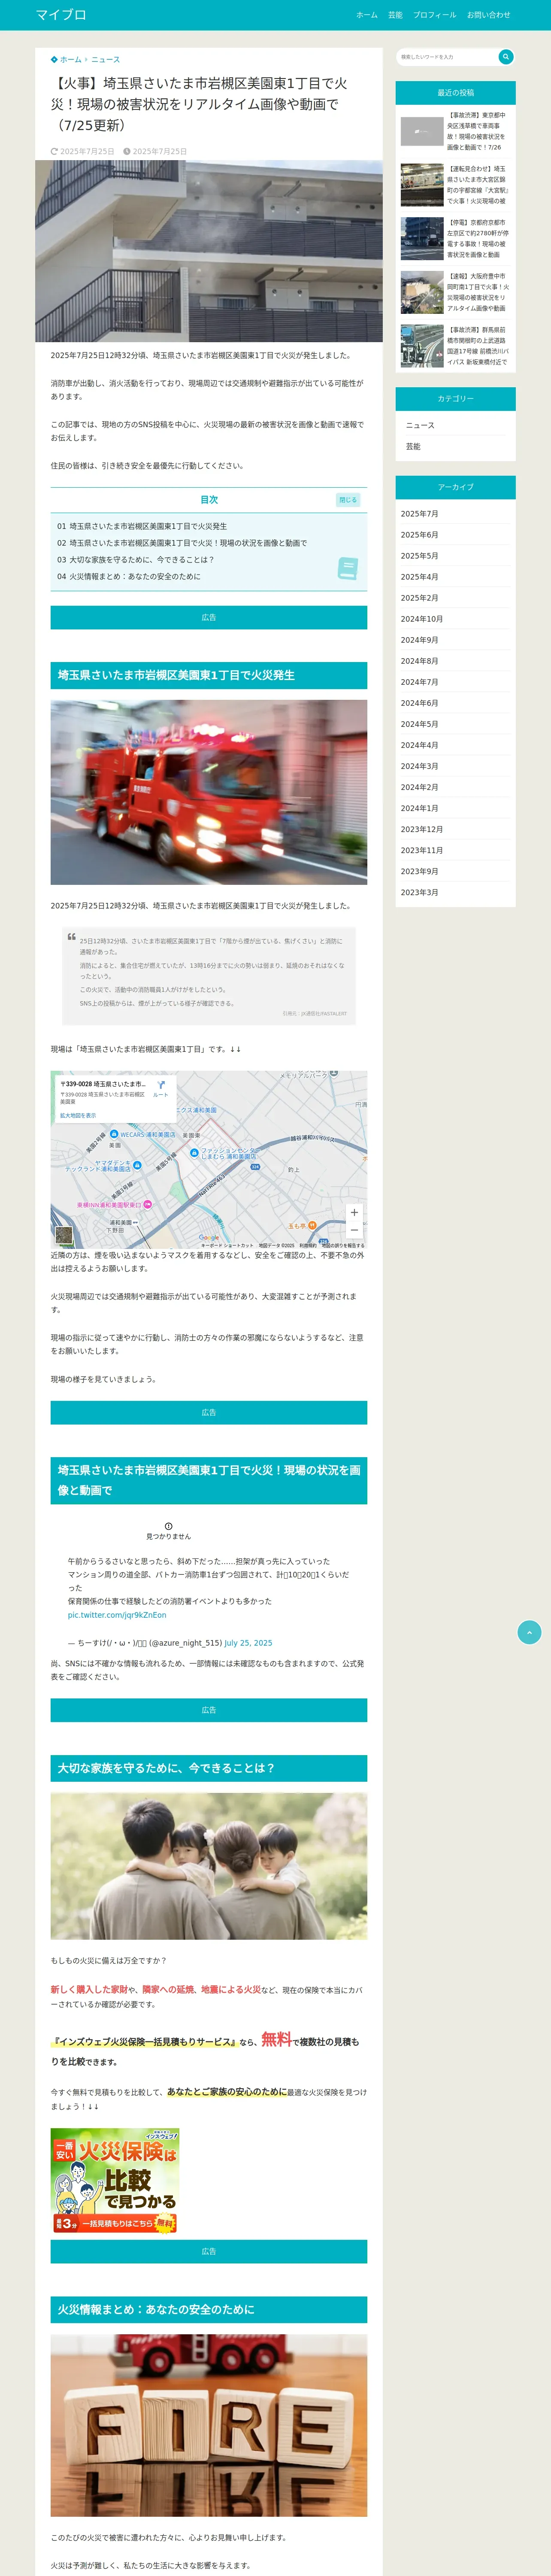The width and height of the screenshot is (551, 2576).
Task: Click the ファッションセンターしまむら map pin
Action: tap(194, 1153)
